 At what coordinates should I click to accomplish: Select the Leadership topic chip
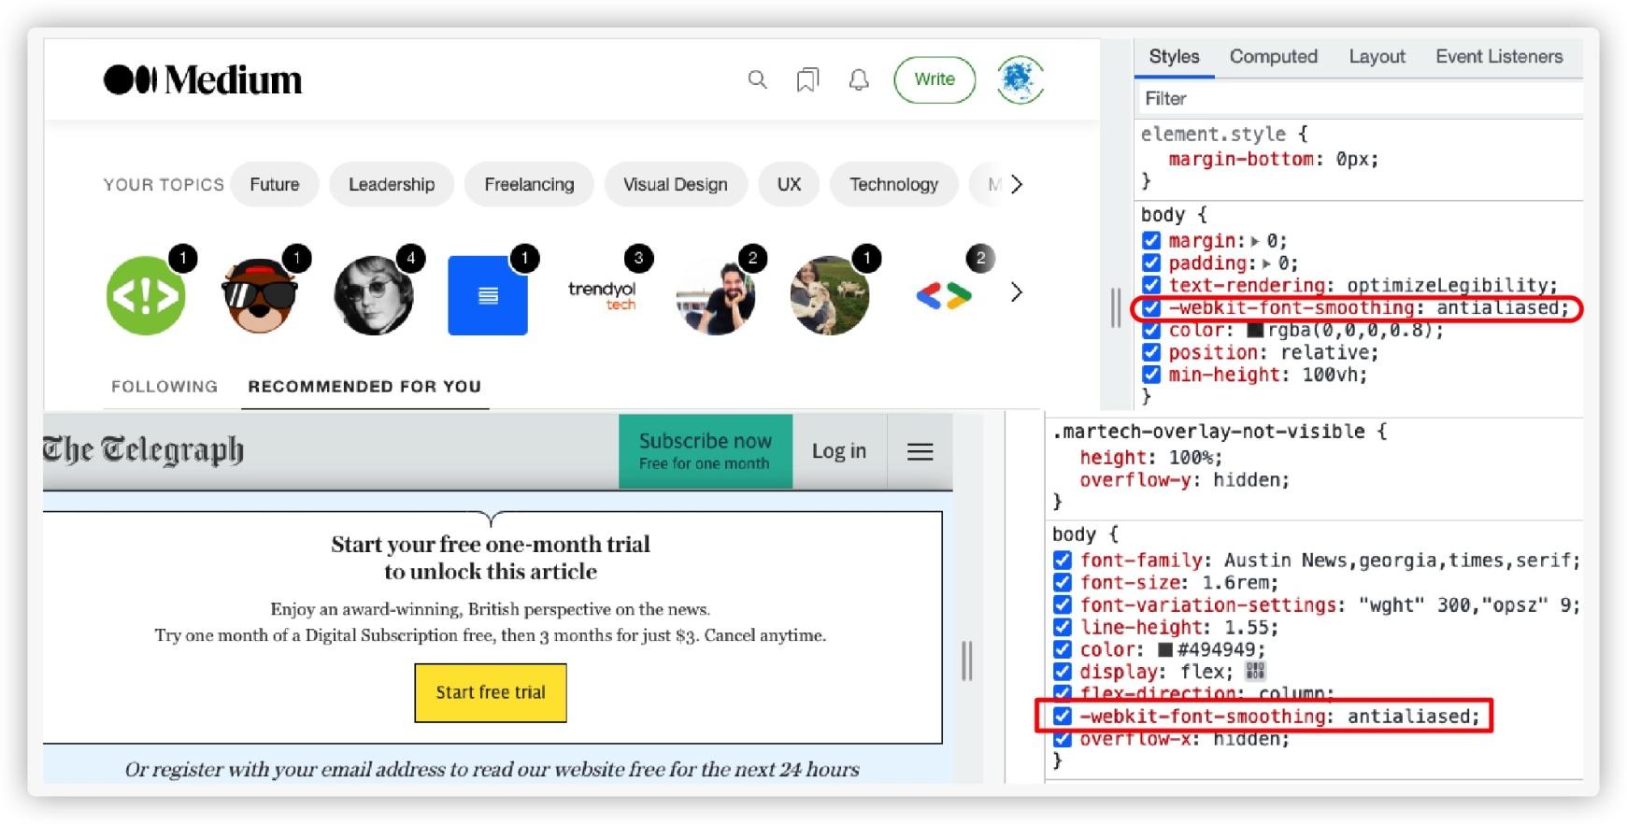point(392,184)
